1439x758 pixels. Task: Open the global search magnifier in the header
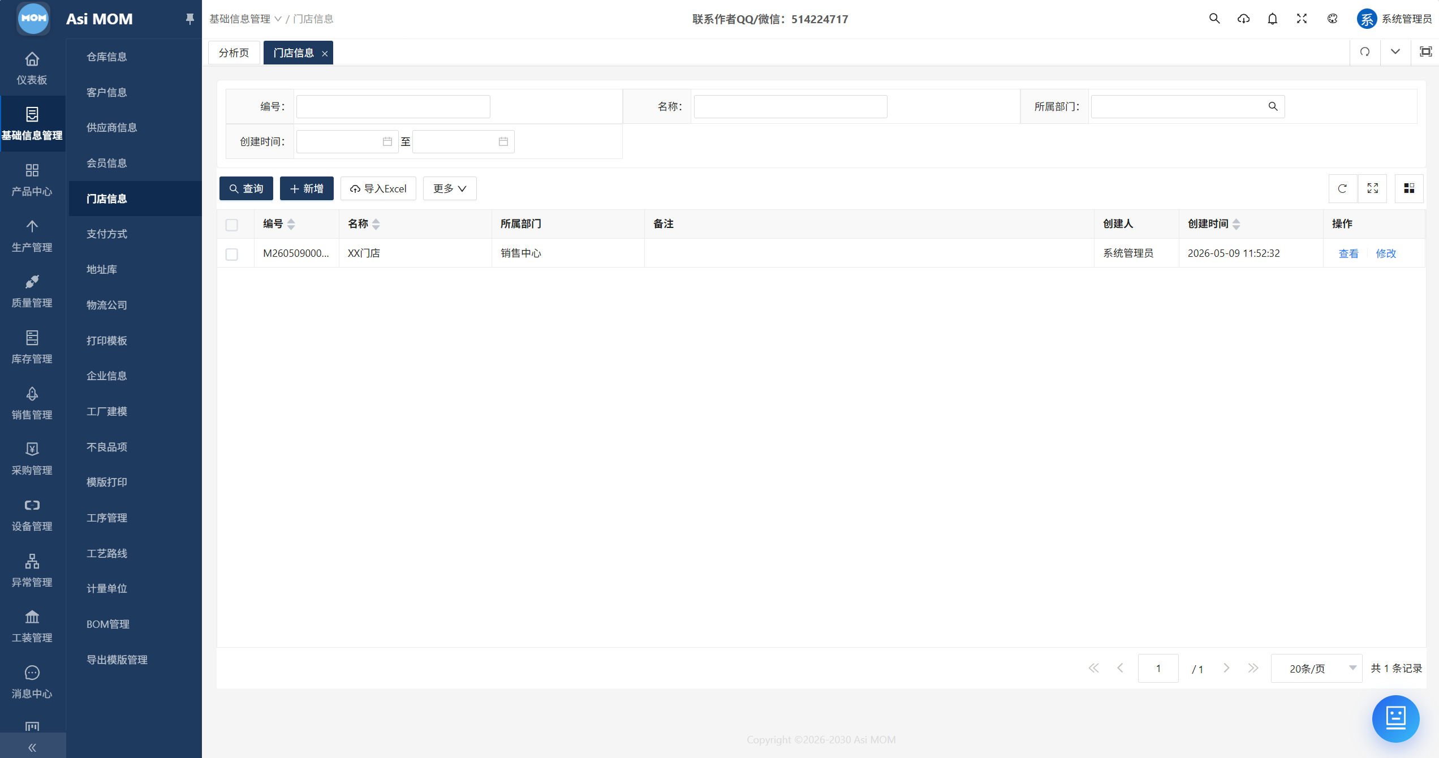pos(1214,19)
